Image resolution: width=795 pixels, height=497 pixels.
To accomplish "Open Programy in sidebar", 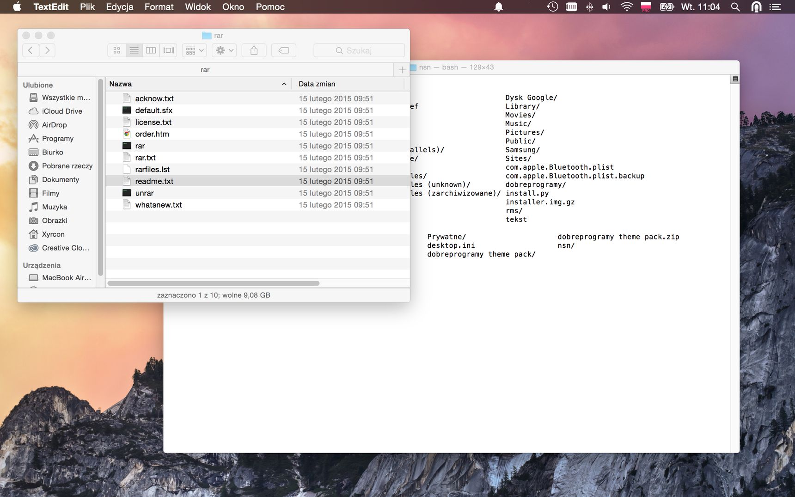I will pos(51,139).
